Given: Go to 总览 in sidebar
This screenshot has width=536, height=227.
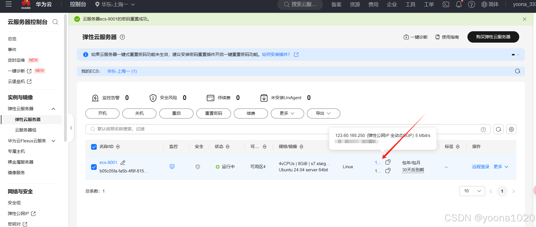Looking at the screenshot, I should click(12, 39).
